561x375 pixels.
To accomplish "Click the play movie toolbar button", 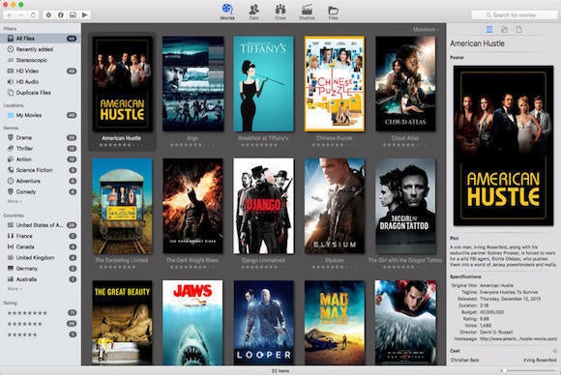I will [84, 15].
